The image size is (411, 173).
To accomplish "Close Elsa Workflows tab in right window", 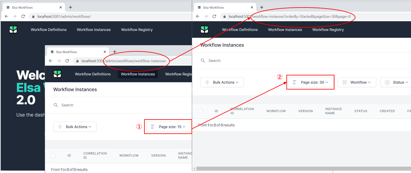I will click(252, 8).
